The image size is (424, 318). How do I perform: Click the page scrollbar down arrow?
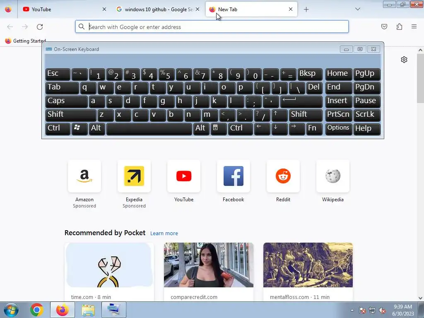click(420, 298)
